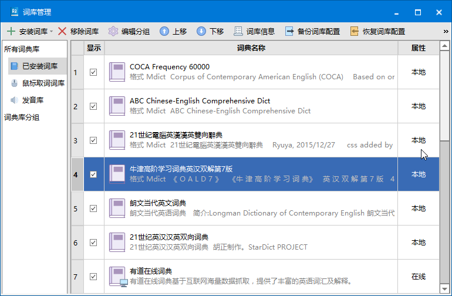Select 发音库 in sidebar
This screenshot has width=452, height=296.
click(x=32, y=100)
